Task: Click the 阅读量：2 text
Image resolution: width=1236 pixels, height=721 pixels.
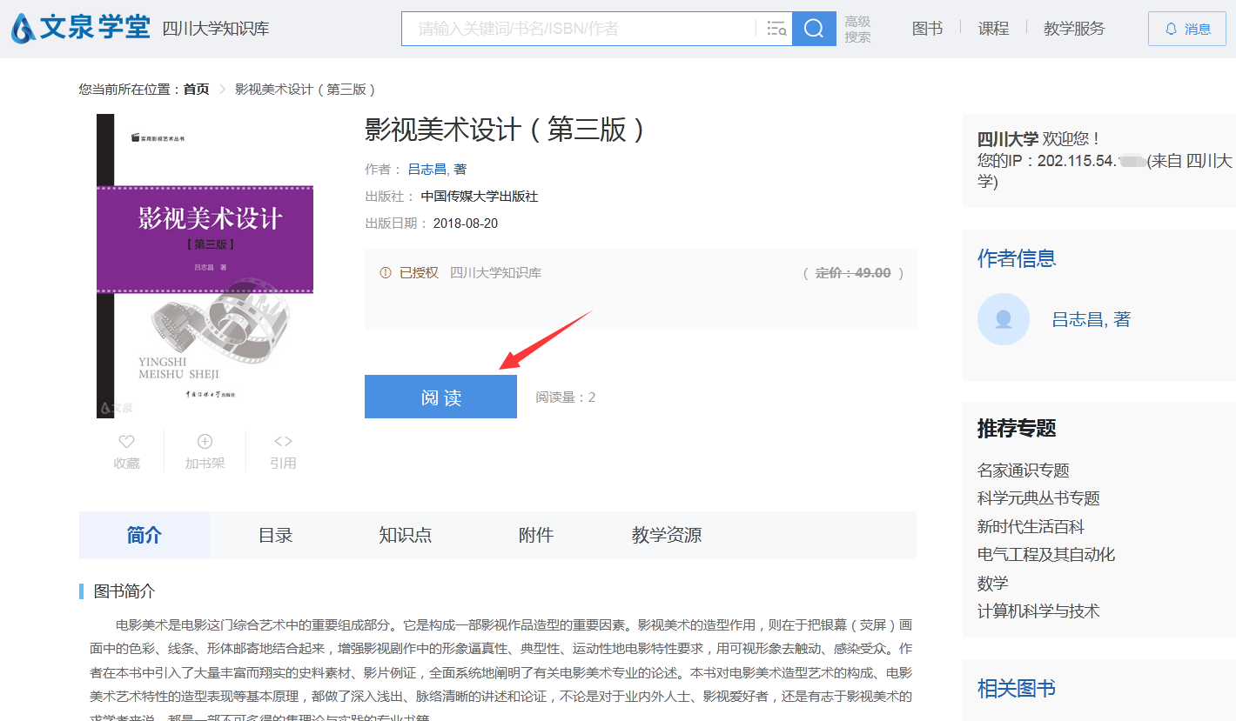Action: pyautogui.click(x=566, y=397)
